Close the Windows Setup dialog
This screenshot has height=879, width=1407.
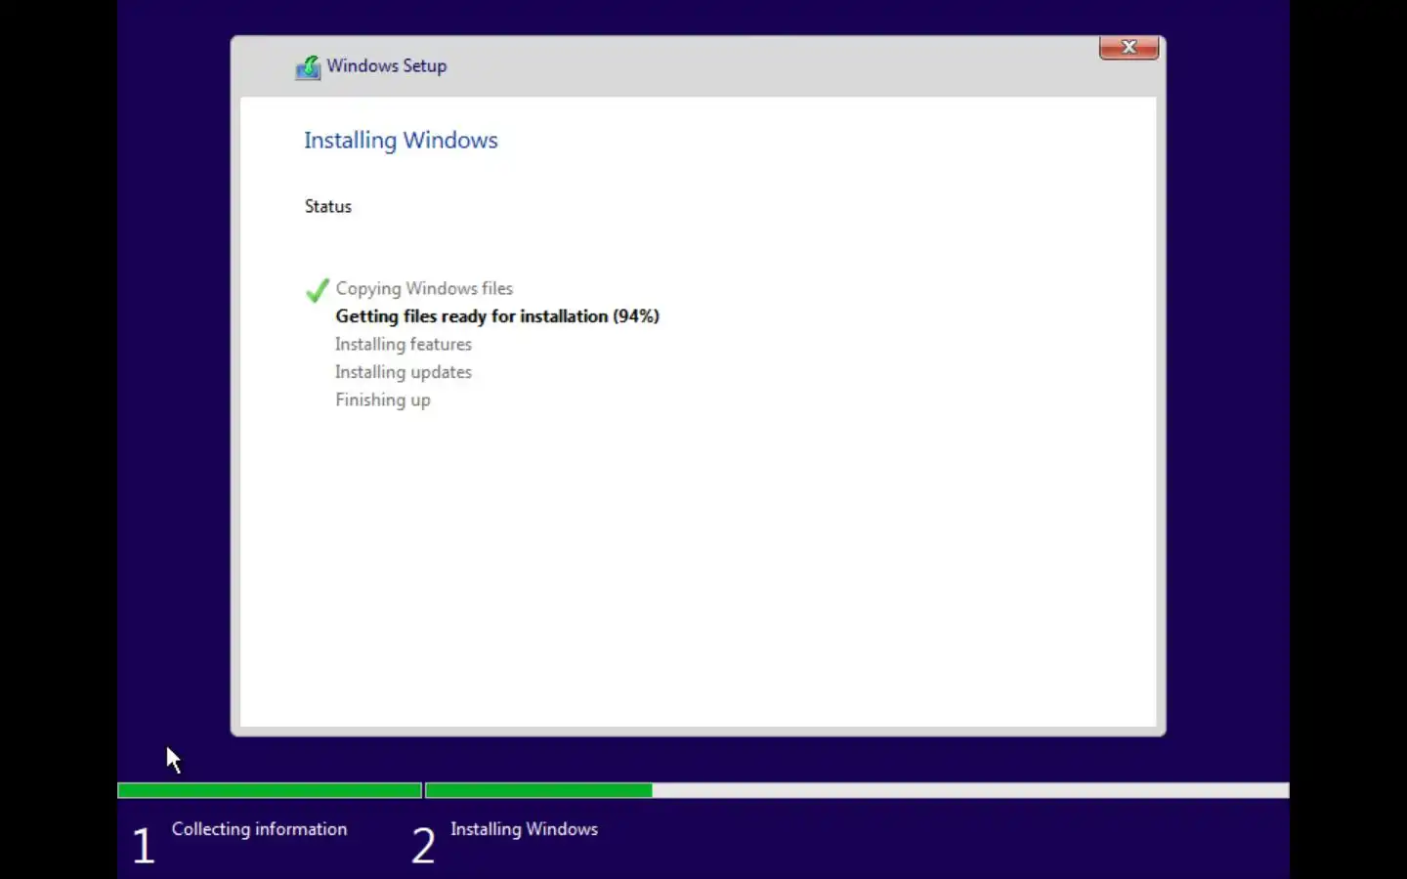(x=1129, y=47)
